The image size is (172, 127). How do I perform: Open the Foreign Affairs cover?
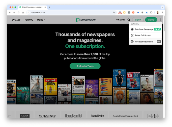coord(51,100)
